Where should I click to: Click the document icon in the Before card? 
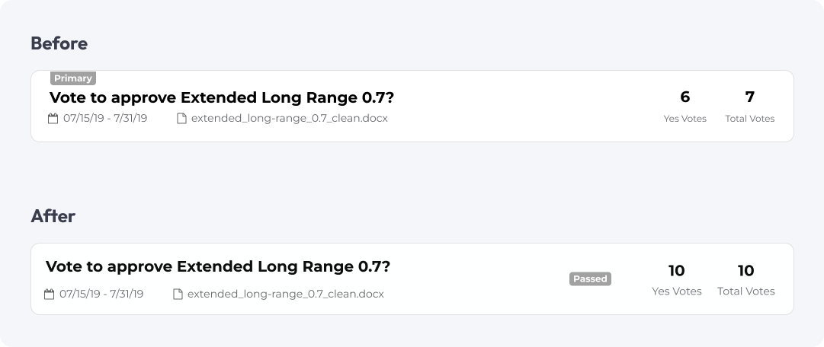pos(182,119)
